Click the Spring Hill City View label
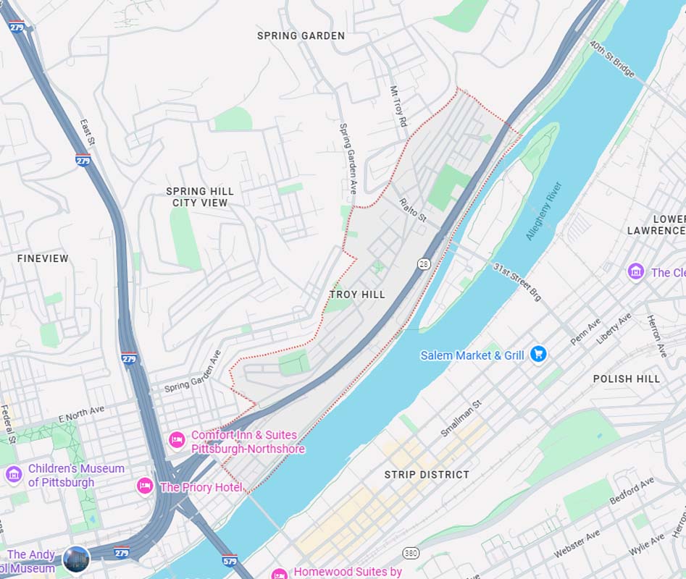The width and height of the screenshot is (686, 579). pos(200,197)
